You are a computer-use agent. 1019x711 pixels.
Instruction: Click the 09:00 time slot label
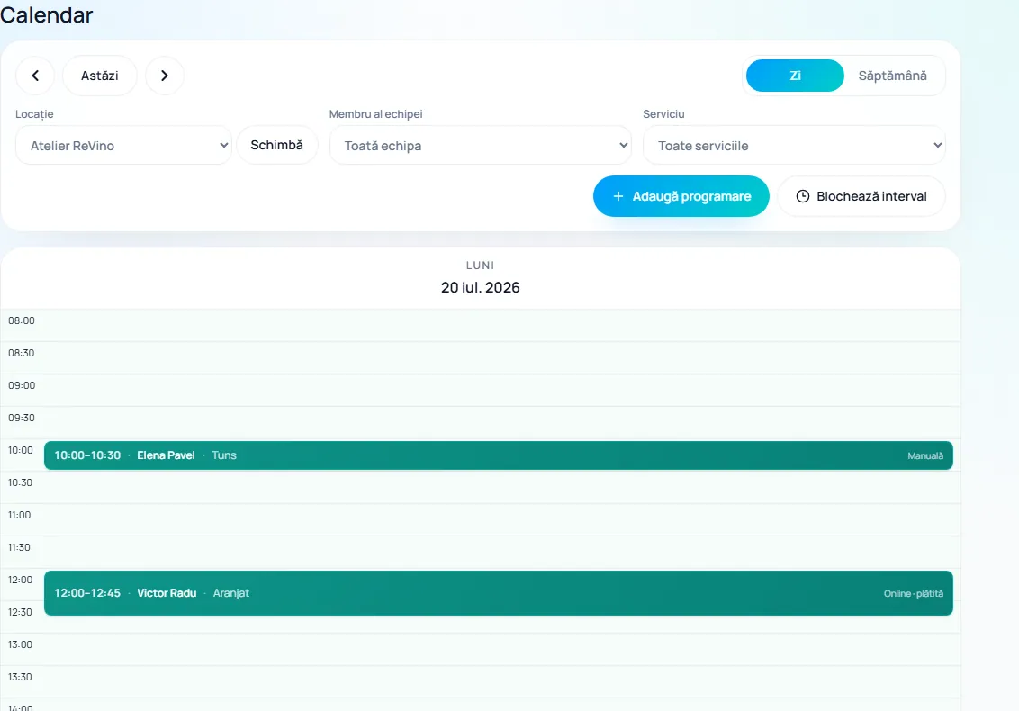22,385
